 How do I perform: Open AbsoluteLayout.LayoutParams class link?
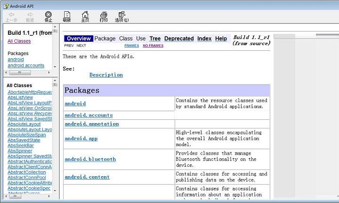point(30,129)
